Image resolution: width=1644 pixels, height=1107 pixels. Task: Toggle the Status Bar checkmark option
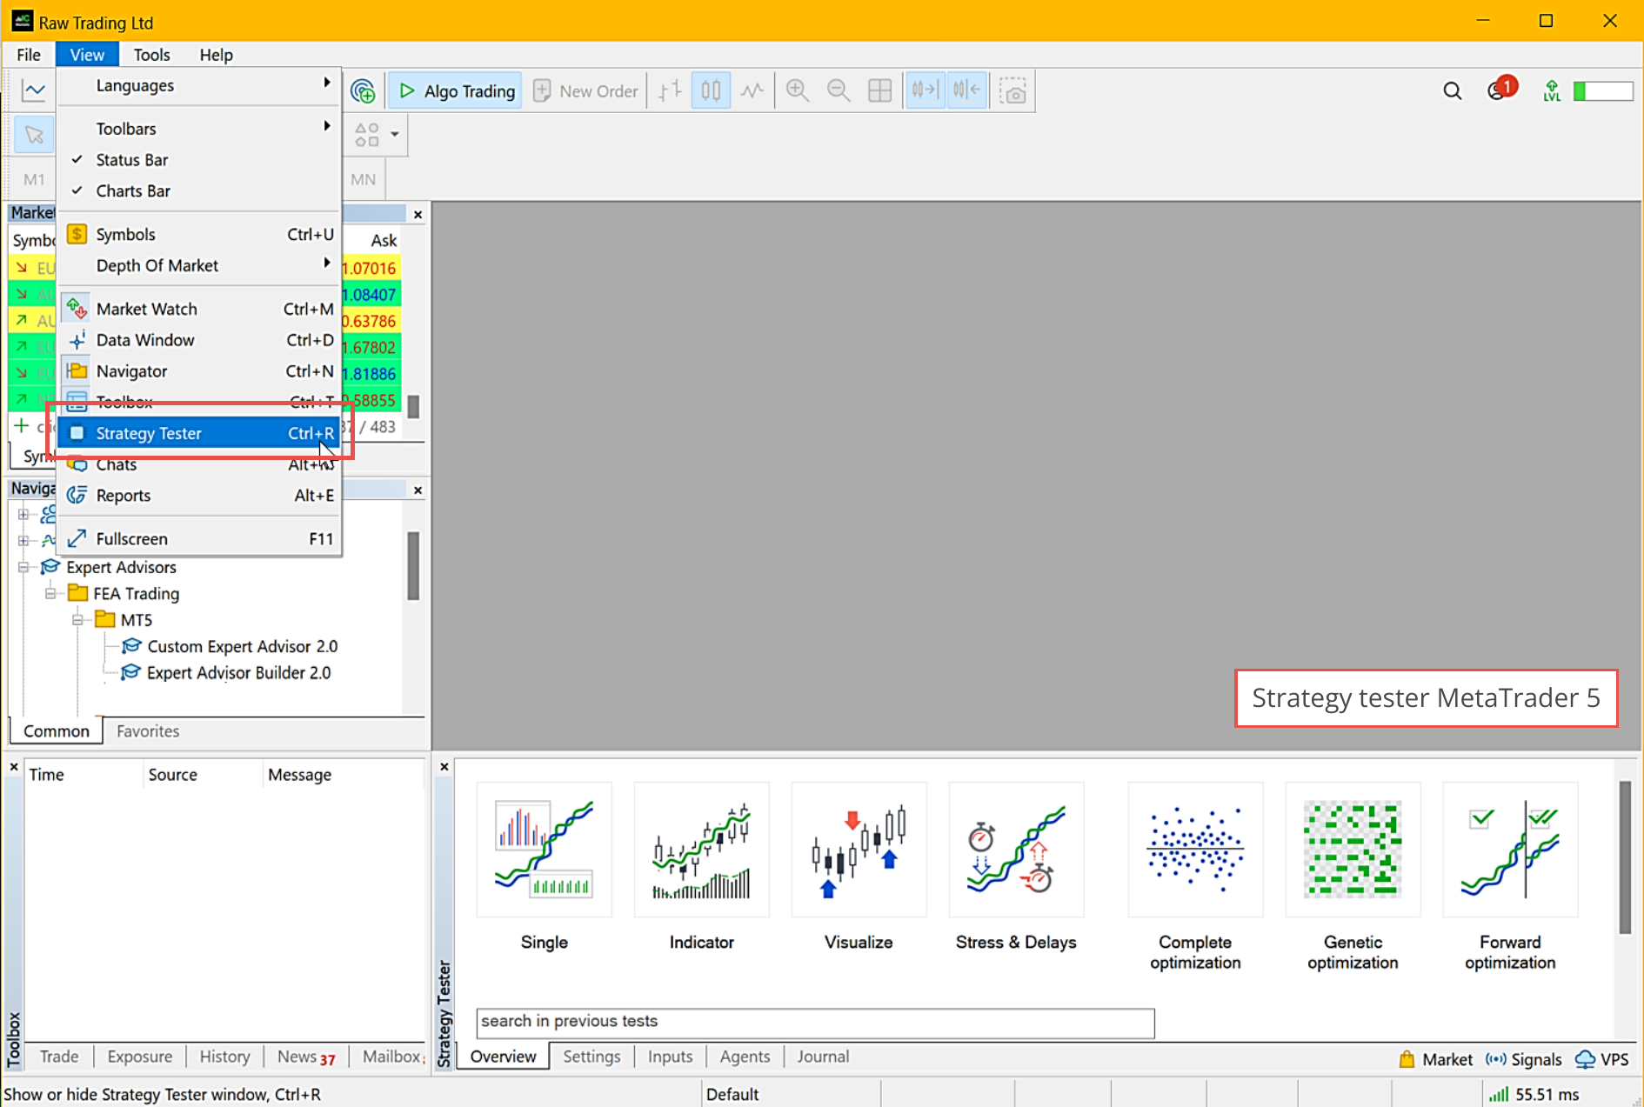[x=199, y=159]
